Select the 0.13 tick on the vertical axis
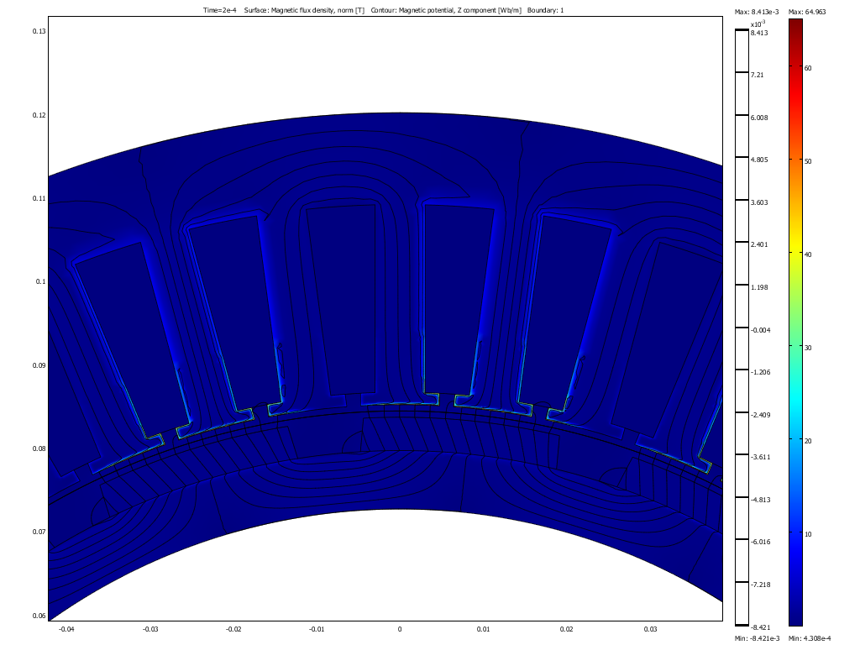The image size is (860, 645). coord(39,31)
